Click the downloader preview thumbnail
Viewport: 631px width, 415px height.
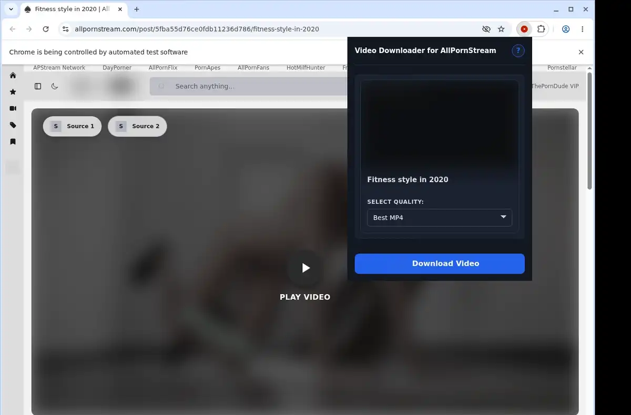440,124
